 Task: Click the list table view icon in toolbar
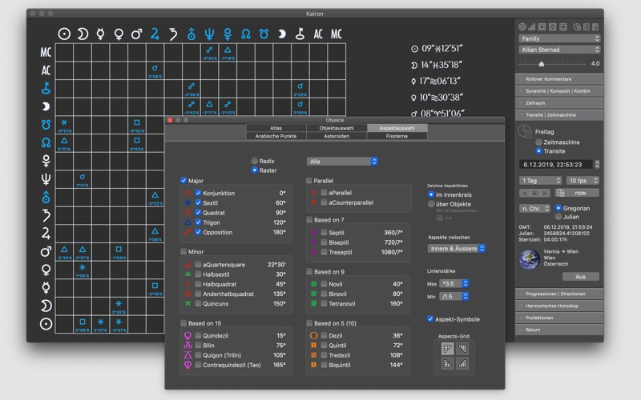[587, 27]
